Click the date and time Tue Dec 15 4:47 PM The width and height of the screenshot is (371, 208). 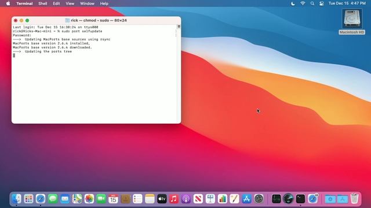347,3
